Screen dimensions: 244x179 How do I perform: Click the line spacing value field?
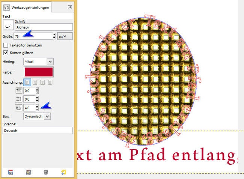click(30, 99)
